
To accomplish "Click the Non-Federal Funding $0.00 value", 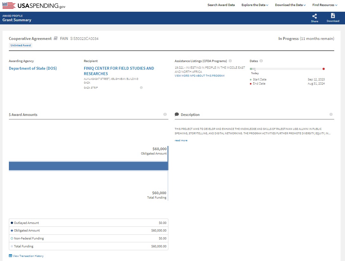I will 163,239.
